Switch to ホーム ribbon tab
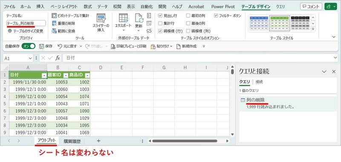The width and height of the screenshot is (341, 162). 26,7
